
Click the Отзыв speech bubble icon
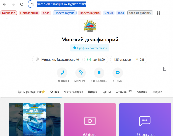pos(118,73)
